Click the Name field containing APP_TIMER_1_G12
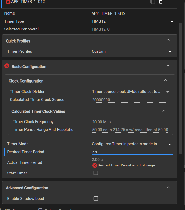This screenshot has height=210, width=185. coord(133,13)
